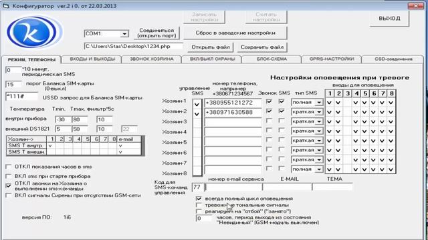Open тип SMS dropdown for Хозяин-1

[318, 103]
